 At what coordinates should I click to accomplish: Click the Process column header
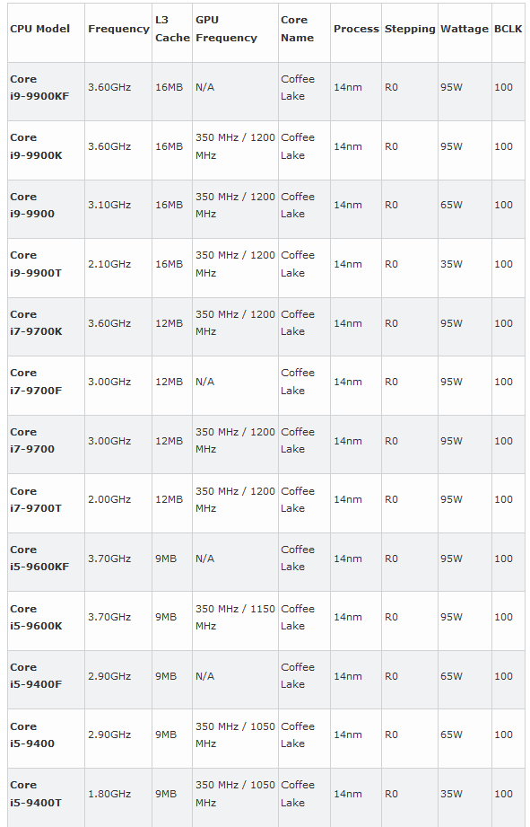pos(356,29)
